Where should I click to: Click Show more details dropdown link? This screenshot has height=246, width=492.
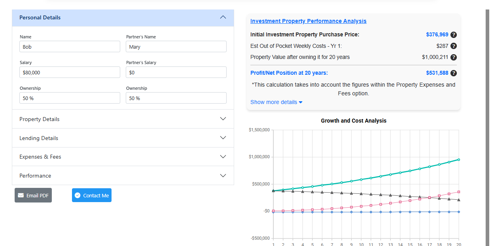coord(276,102)
